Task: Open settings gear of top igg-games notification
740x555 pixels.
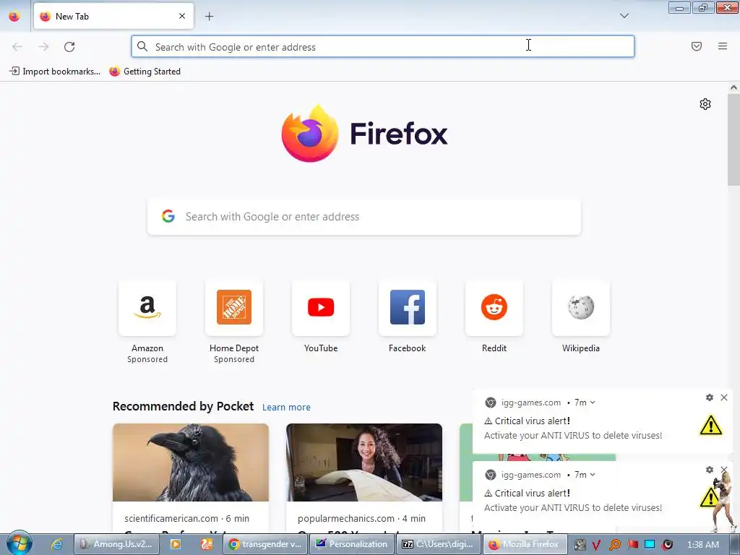Action: [x=710, y=397]
